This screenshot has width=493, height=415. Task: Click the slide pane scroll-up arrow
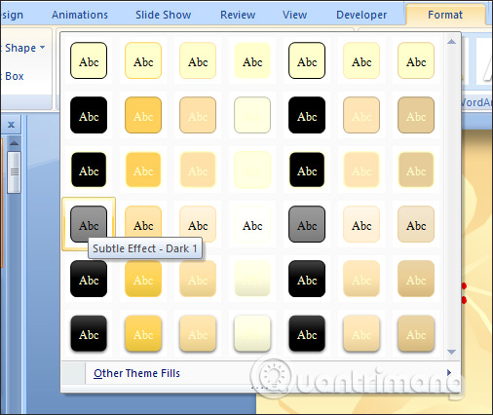pyautogui.click(x=14, y=143)
